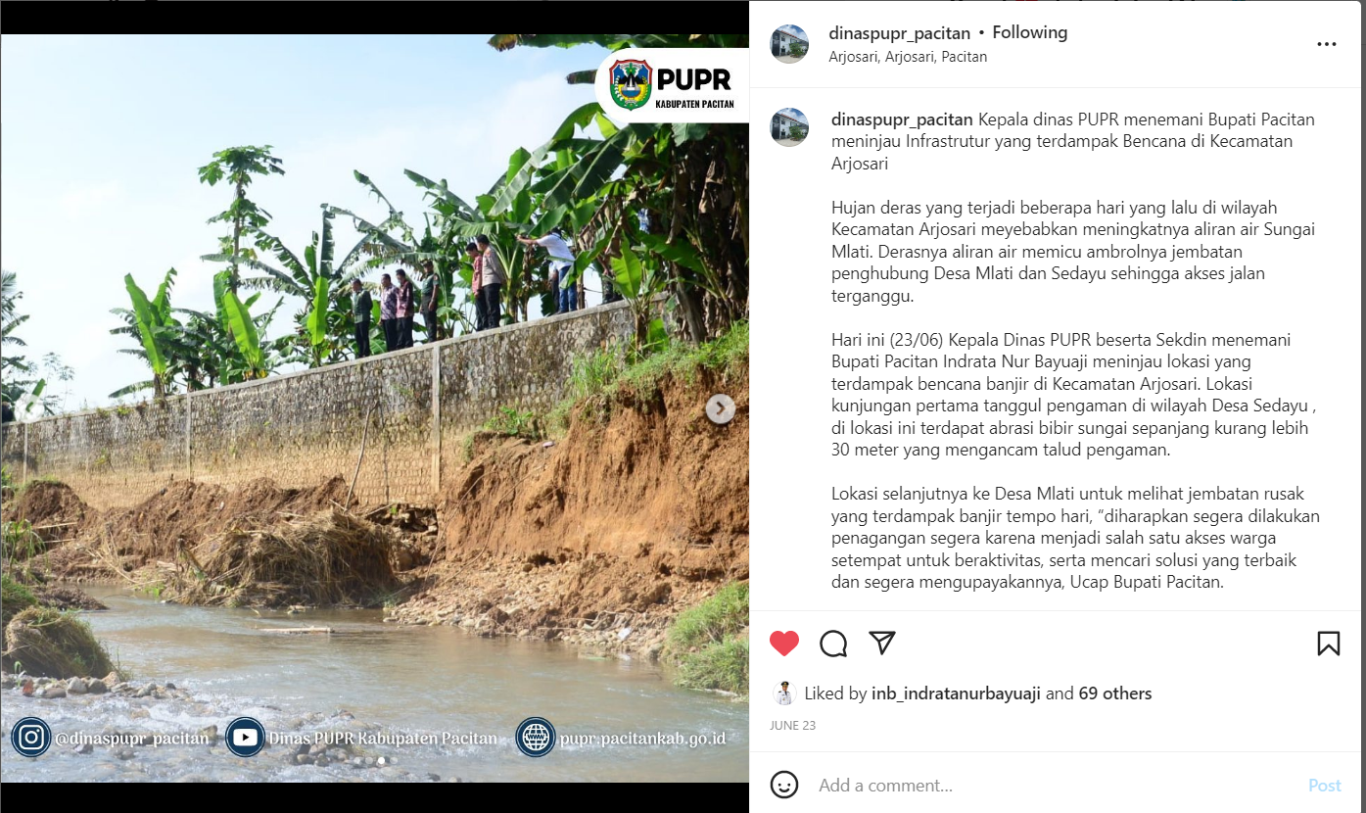Click the liker's small avatar thumbnail
Image resolution: width=1366 pixels, height=813 pixels.
(x=783, y=693)
